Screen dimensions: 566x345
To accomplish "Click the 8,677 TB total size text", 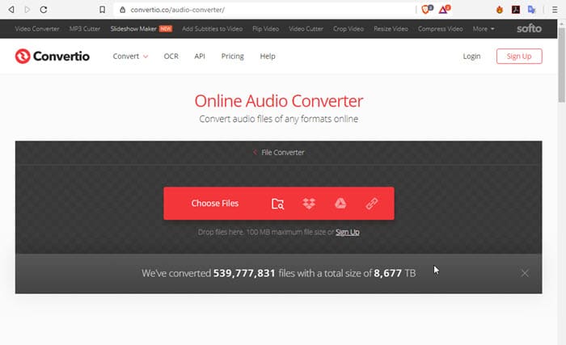I will (395, 273).
